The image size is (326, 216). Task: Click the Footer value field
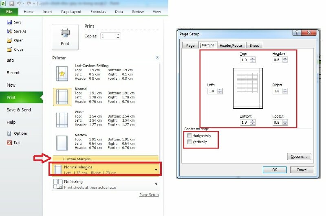(x=278, y=122)
